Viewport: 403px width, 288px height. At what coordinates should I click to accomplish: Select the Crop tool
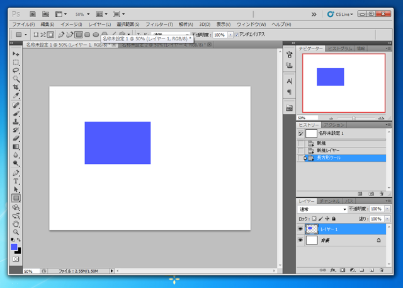click(x=16, y=88)
